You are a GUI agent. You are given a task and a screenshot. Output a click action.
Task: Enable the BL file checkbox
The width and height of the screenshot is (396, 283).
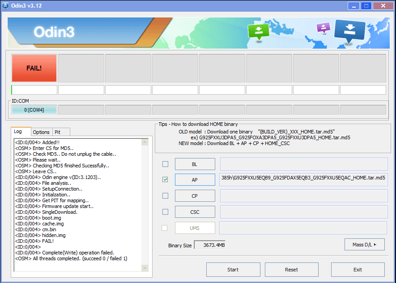(165, 164)
